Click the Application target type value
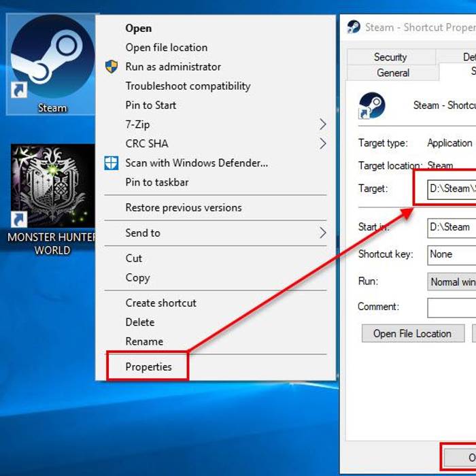476x476 pixels. (450, 143)
